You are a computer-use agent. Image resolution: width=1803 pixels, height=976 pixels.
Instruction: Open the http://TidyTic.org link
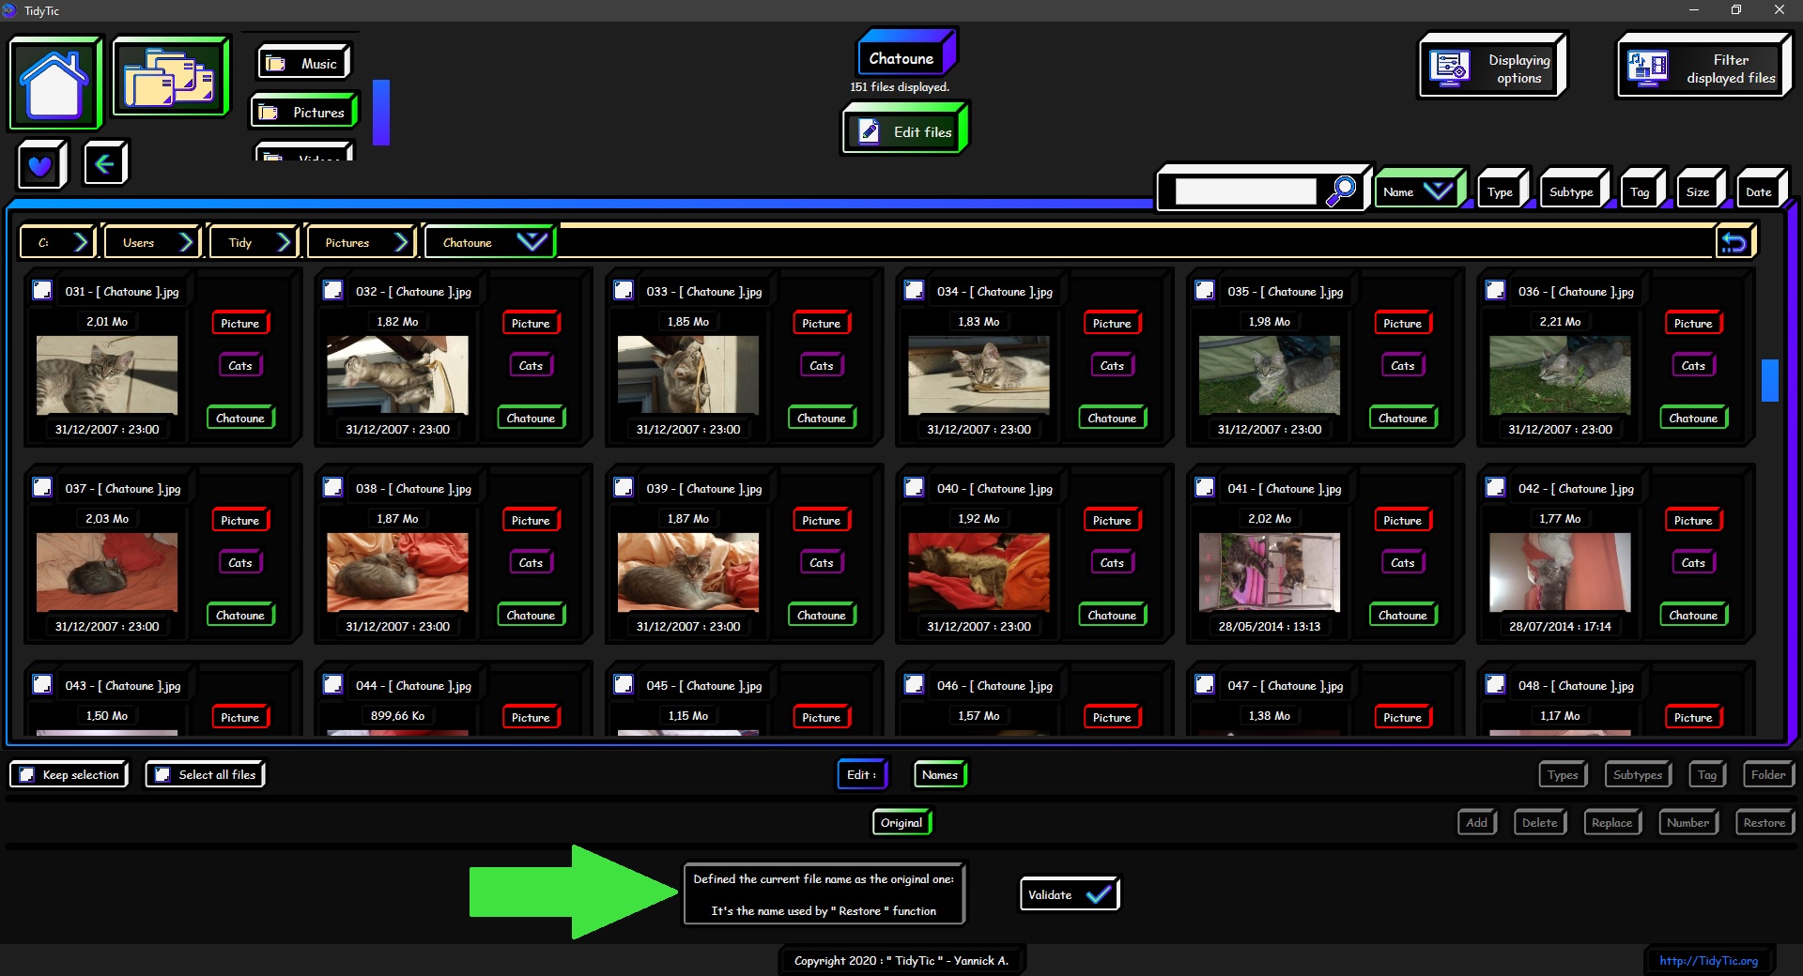click(x=1707, y=961)
